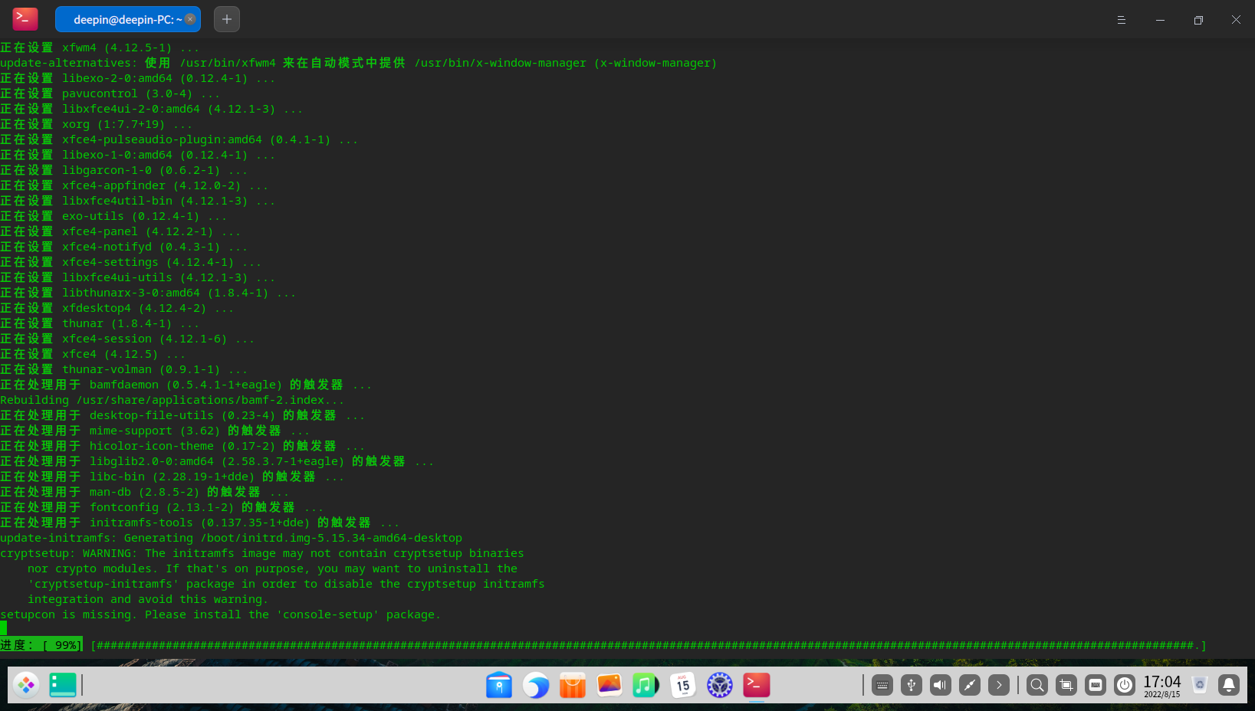Image resolution: width=1255 pixels, height=711 pixels.
Task: Click 'desktop-file-utils (0.23-4)' text
Action: tap(182, 415)
